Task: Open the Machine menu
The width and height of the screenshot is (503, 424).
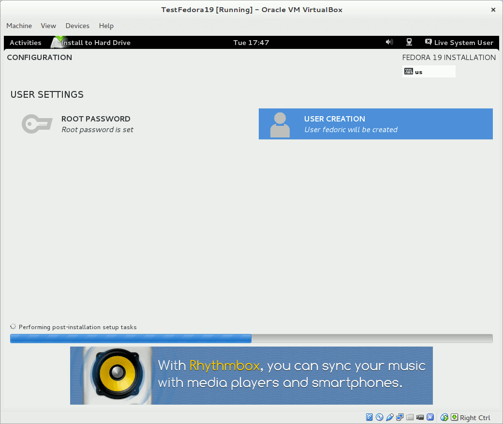Action: (x=19, y=26)
